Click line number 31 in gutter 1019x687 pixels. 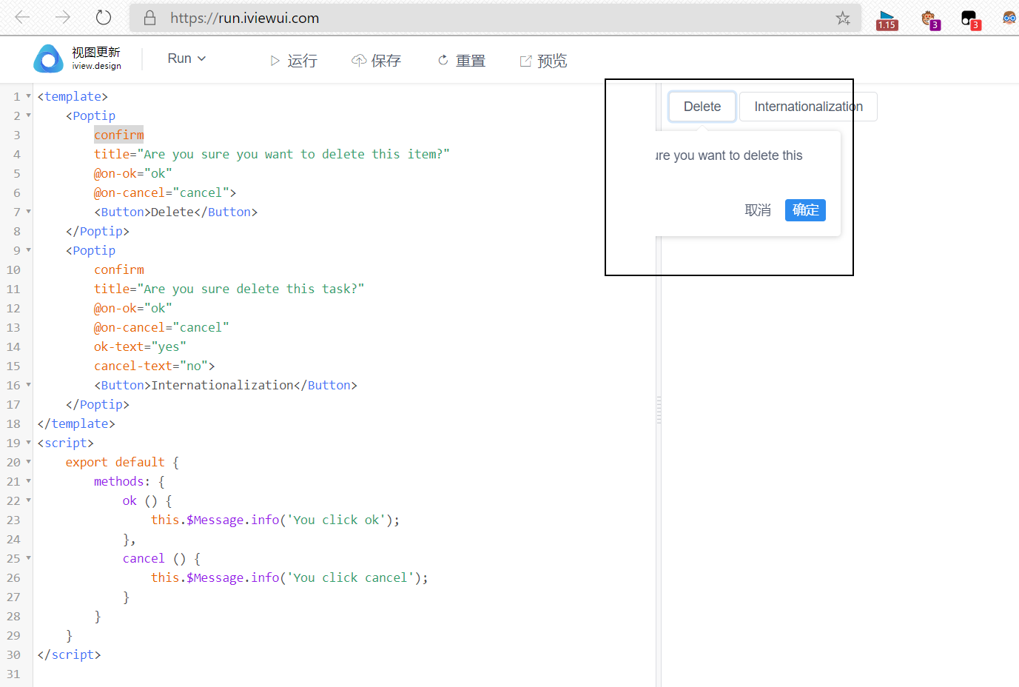point(13,674)
